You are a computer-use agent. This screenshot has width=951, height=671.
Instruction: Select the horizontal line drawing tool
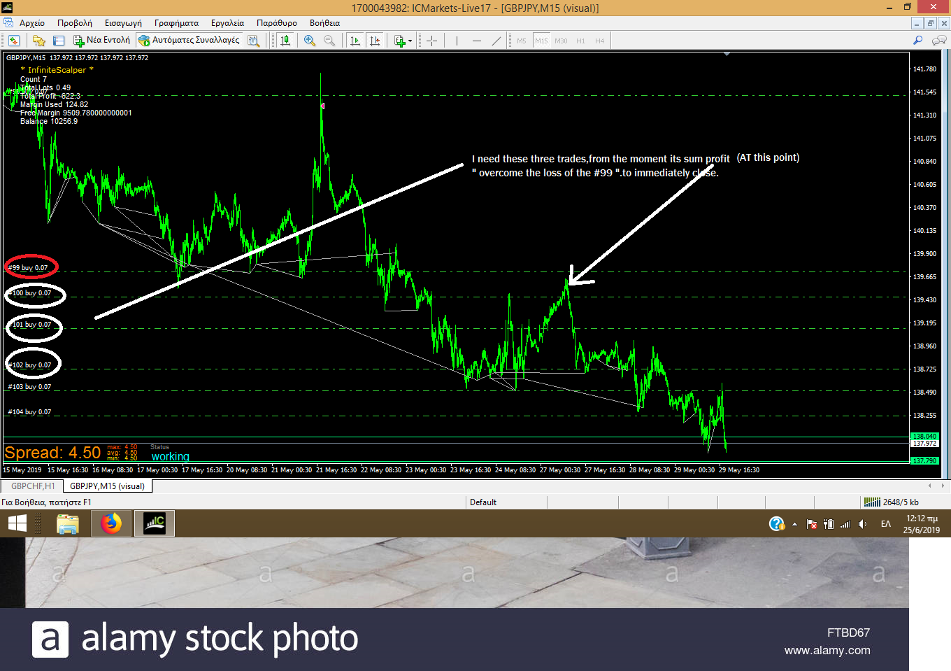[476, 41]
